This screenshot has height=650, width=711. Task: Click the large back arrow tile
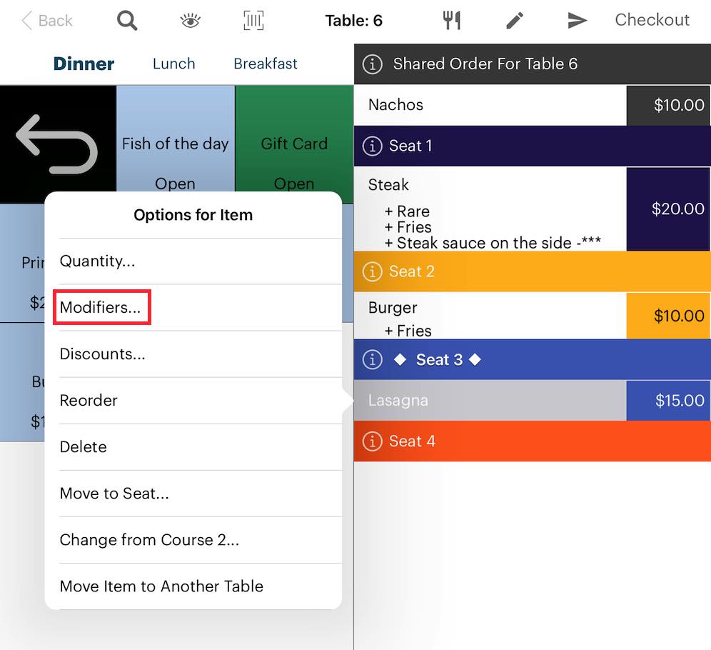tap(58, 144)
